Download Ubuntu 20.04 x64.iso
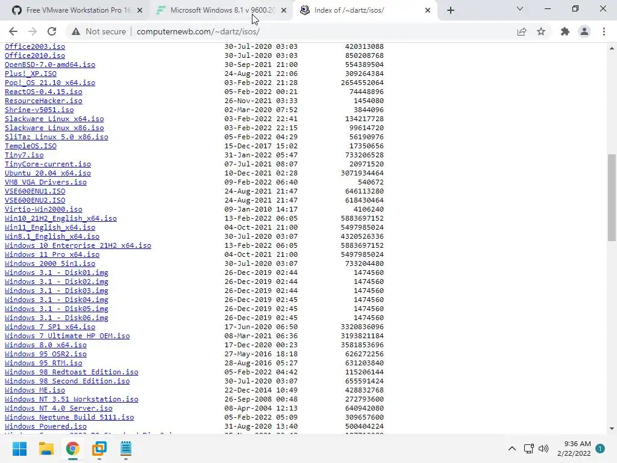The image size is (617, 463). 48,173
